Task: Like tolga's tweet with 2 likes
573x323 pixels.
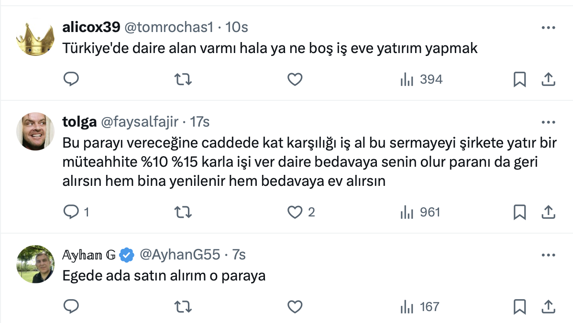Action: point(296,212)
